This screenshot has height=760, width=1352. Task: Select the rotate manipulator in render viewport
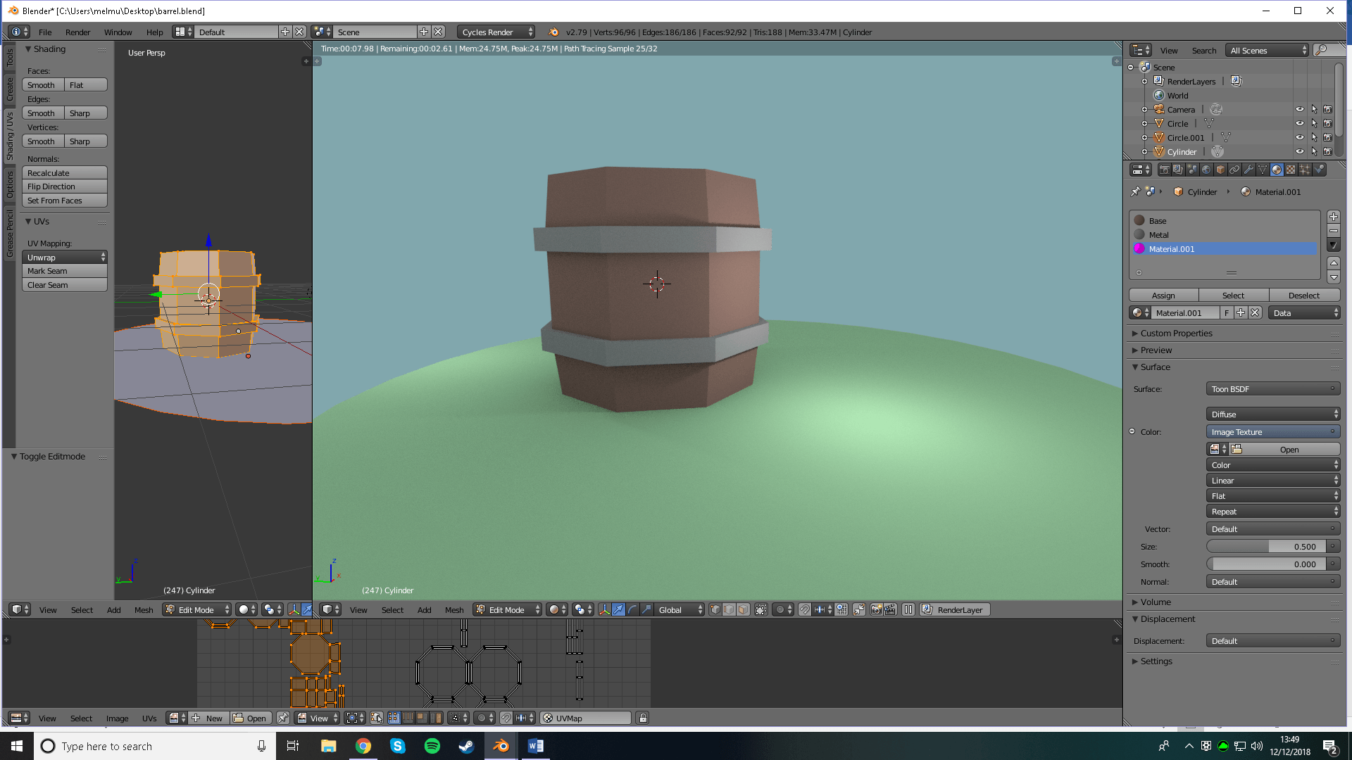click(x=632, y=610)
